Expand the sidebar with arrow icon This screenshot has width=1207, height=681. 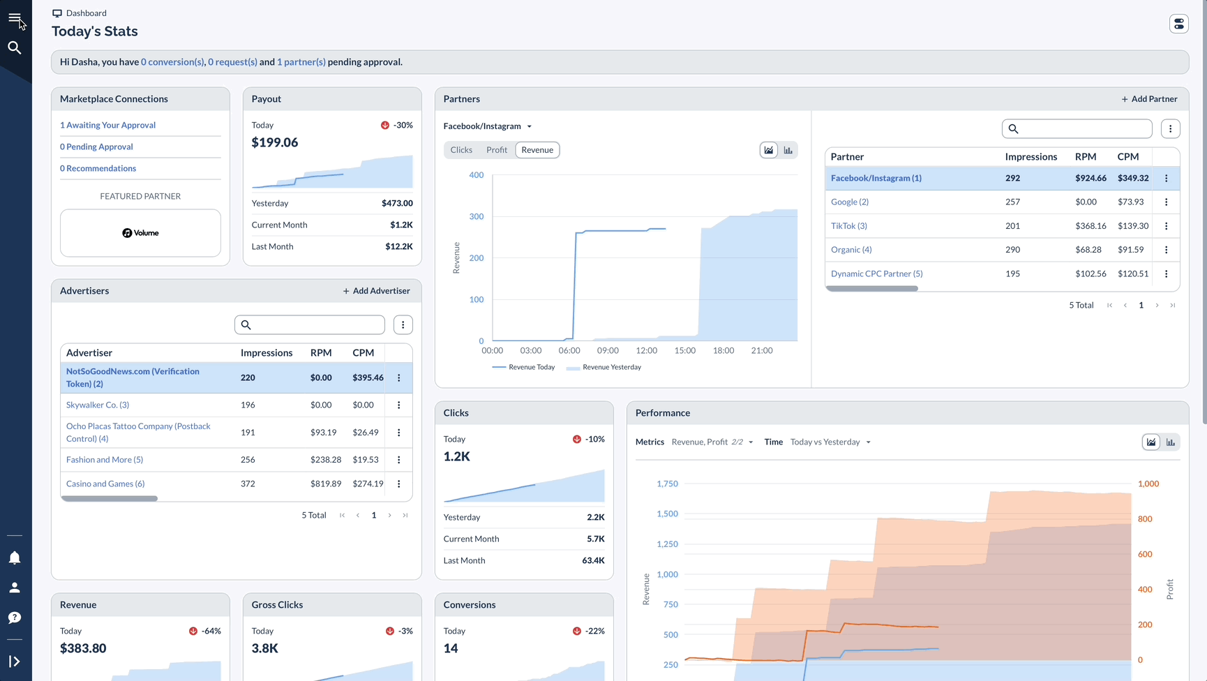pos(15,661)
